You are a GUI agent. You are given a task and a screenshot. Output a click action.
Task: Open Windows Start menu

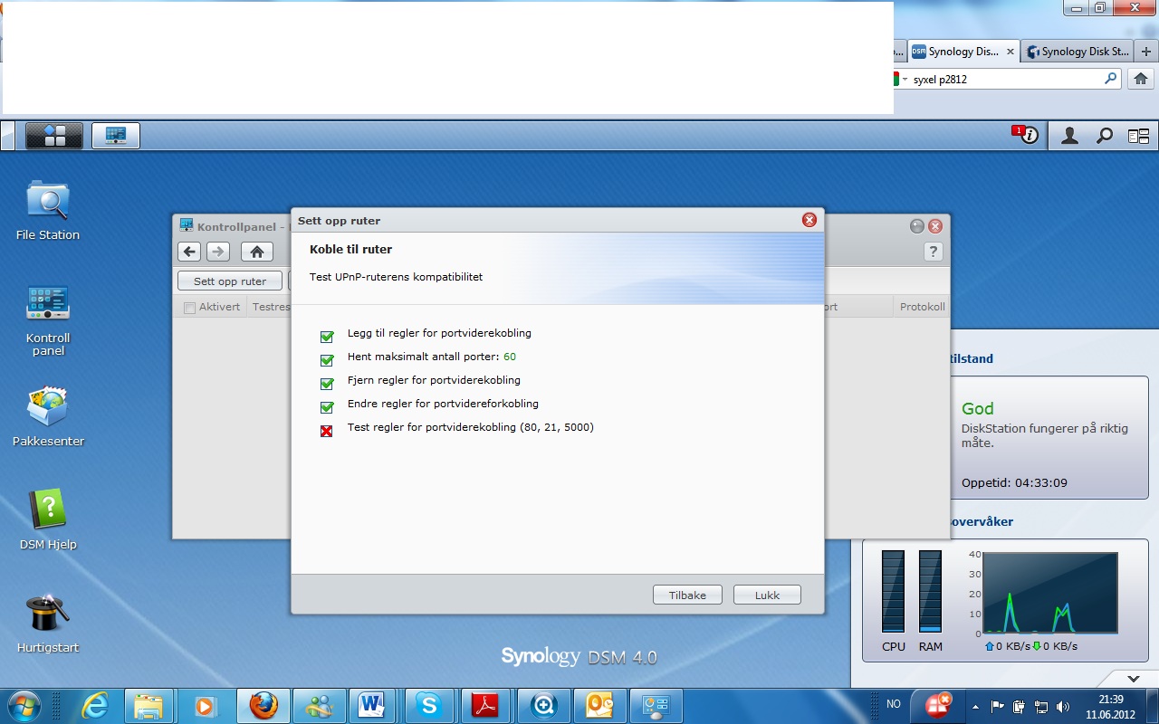(x=23, y=705)
